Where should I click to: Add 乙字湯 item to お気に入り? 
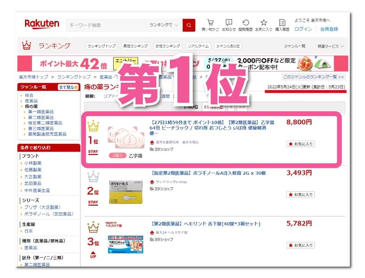click(300, 144)
